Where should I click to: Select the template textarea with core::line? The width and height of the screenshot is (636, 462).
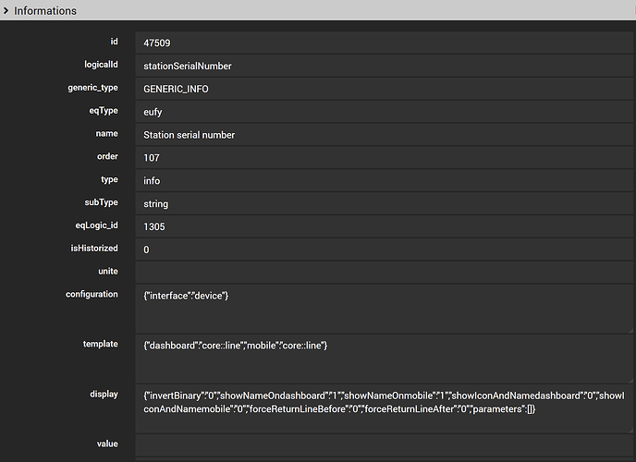point(385,359)
